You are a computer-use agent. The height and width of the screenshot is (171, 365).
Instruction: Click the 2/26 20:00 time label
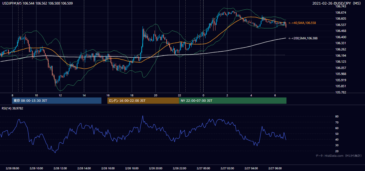coord(156,168)
